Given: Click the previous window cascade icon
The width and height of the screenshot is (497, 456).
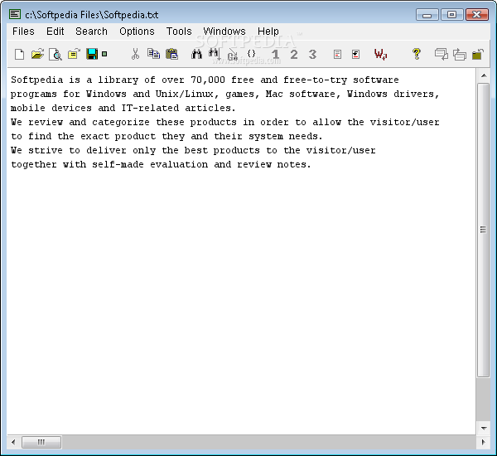Looking at the screenshot, I should (459, 54).
